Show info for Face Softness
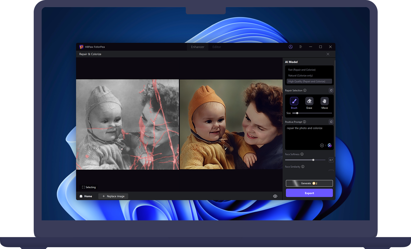Screen dimensions: 411x249 pyautogui.click(x=302, y=154)
